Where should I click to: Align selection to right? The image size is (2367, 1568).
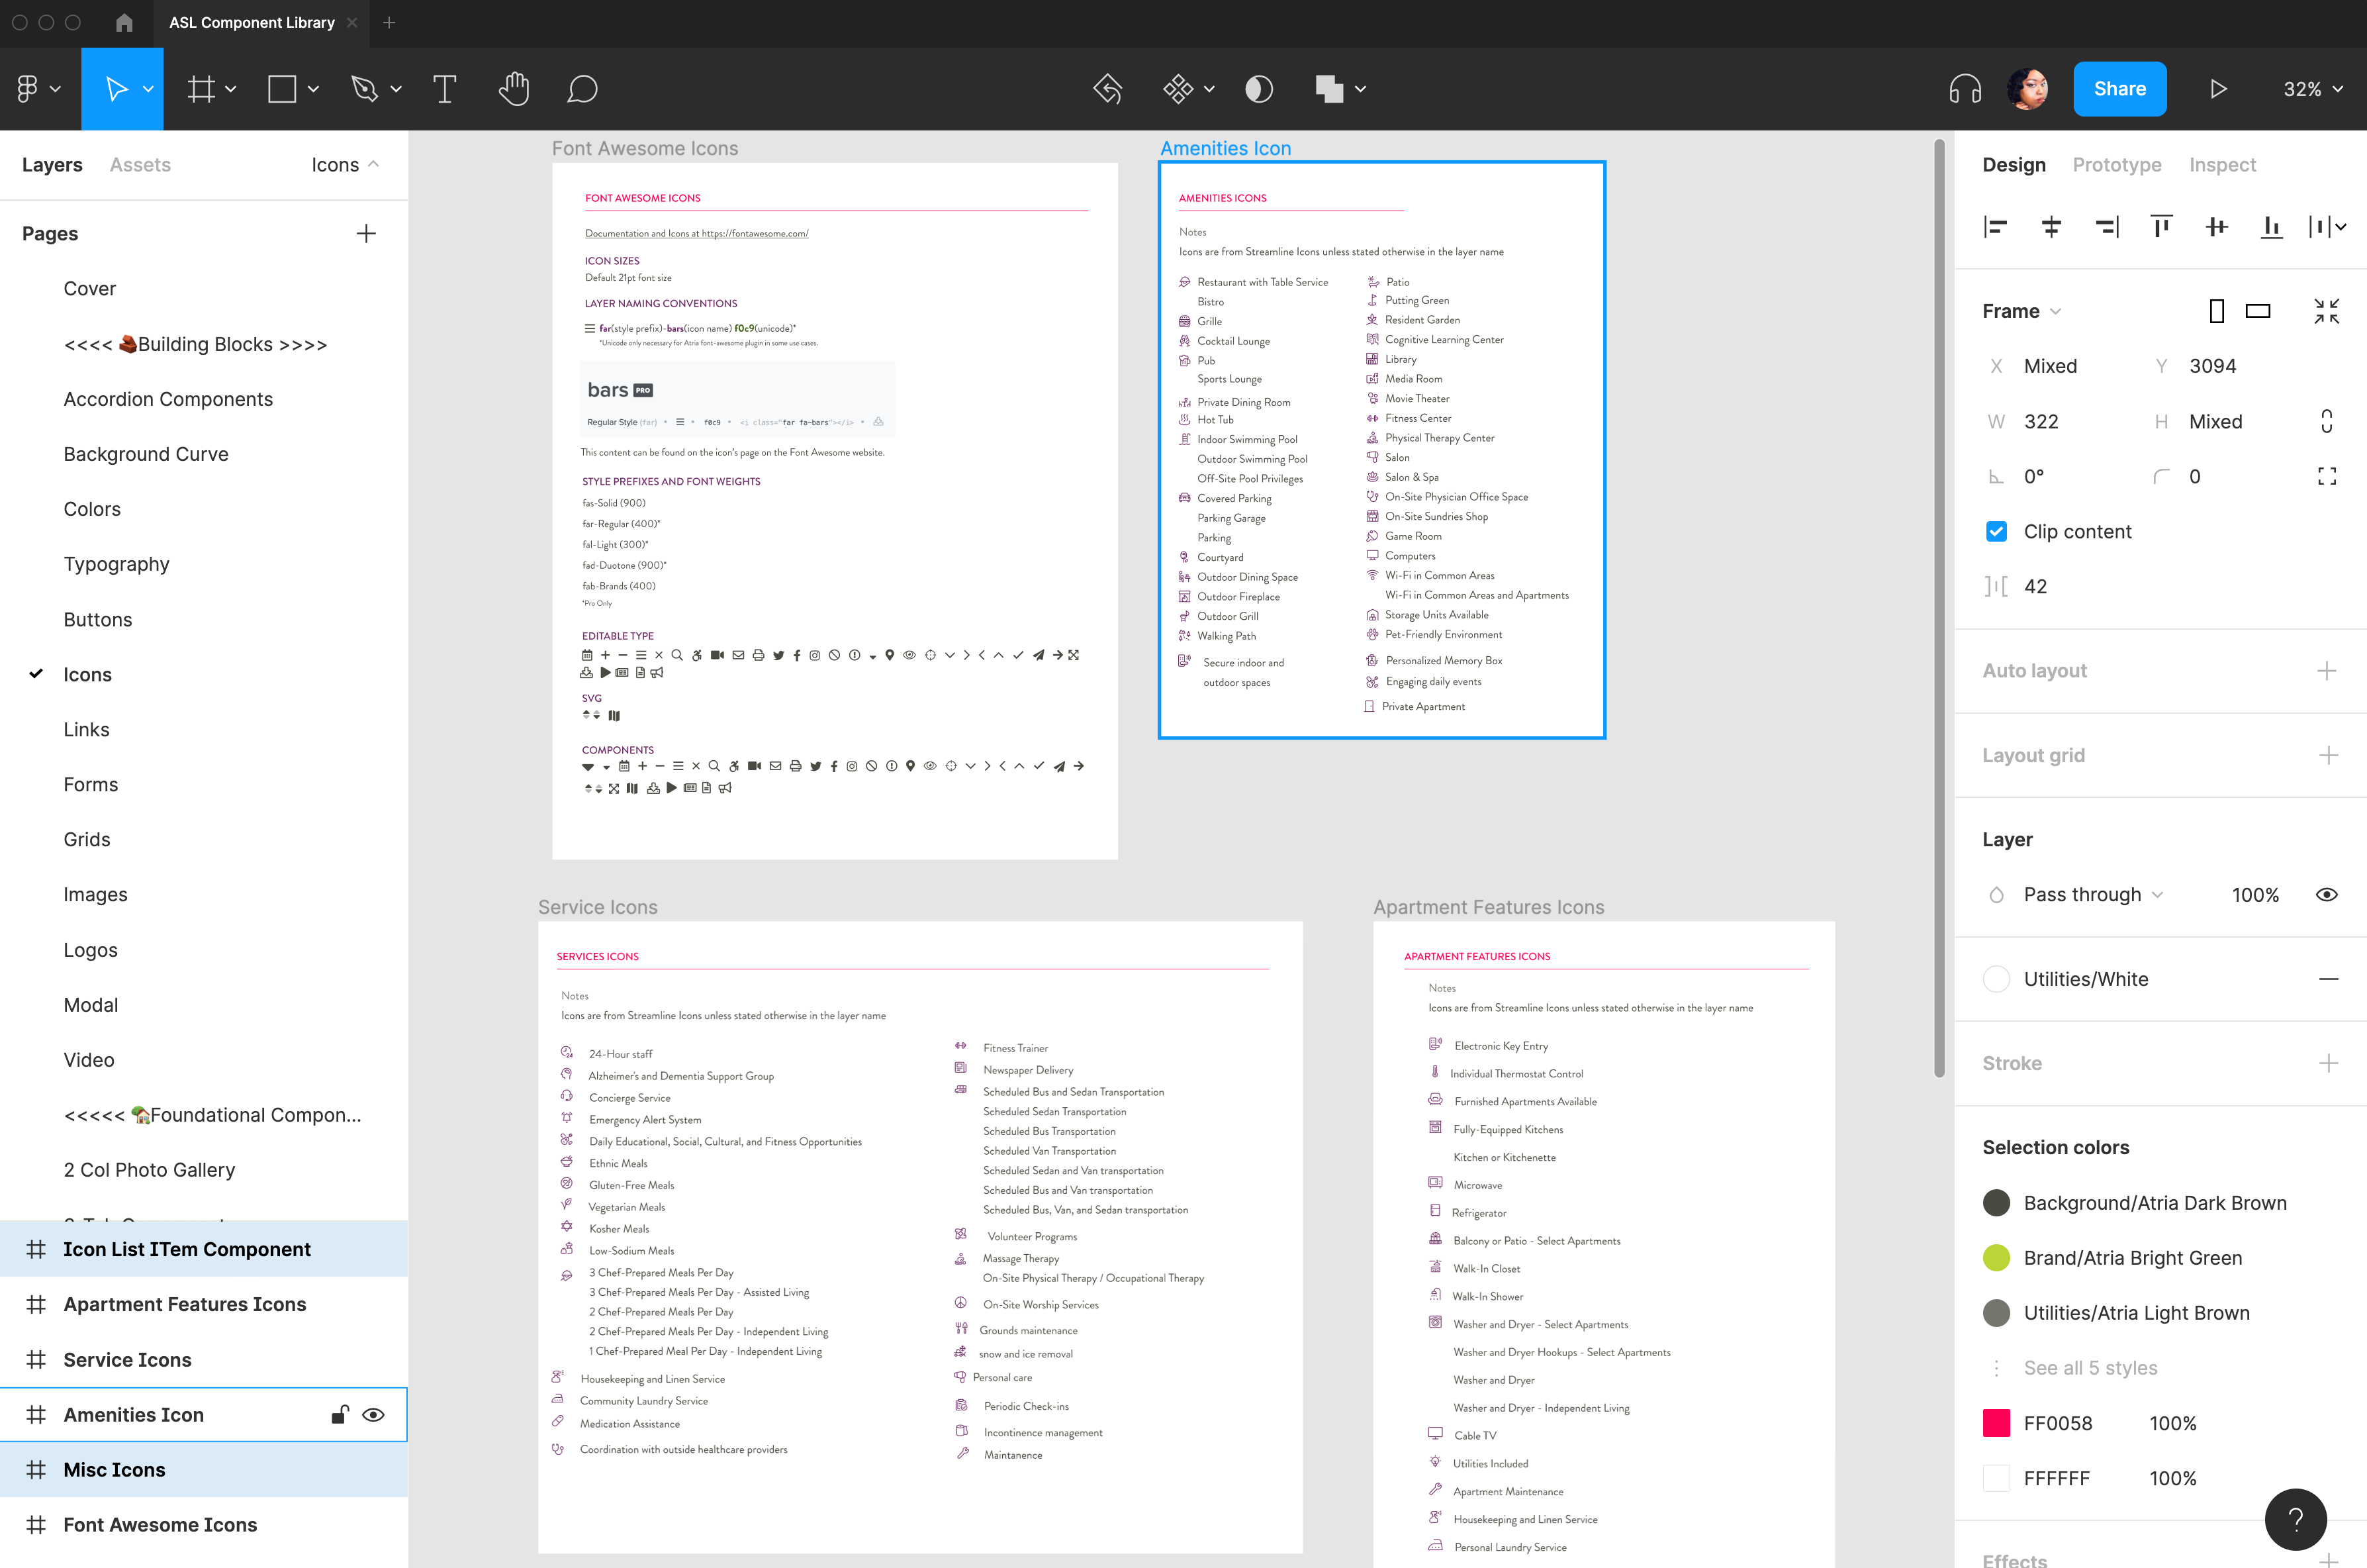click(2106, 227)
